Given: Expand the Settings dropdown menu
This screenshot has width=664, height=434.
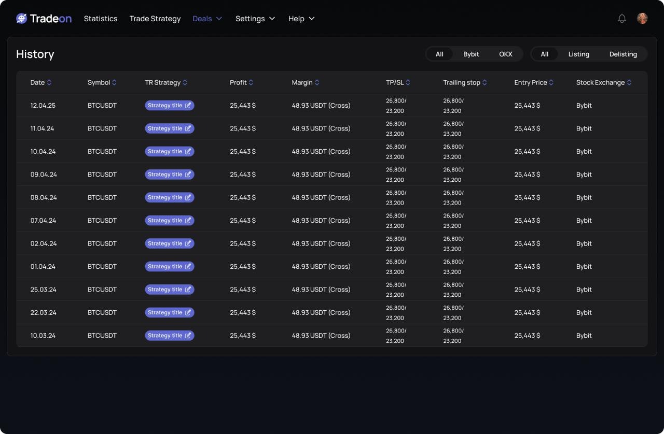Looking at the screenshot, I should [255, 19].
